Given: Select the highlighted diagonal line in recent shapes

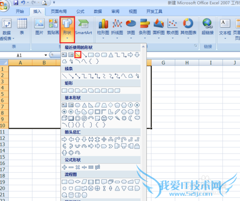Looking at the screenshot, I should point(78,55).
